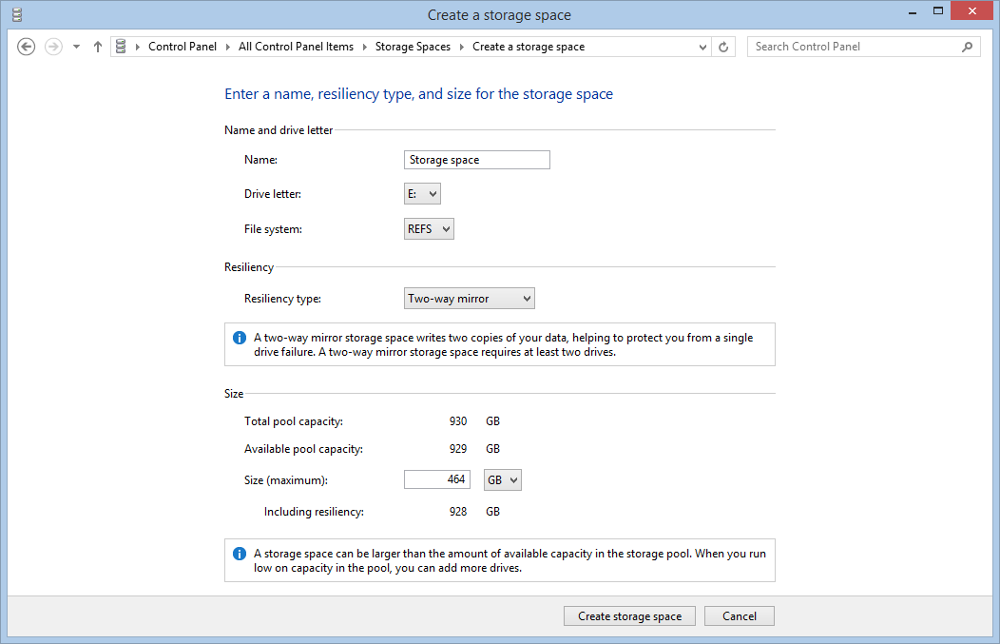1000x644 pixels.
Task: Click the Create storage space button
Action: click(629, 616)
